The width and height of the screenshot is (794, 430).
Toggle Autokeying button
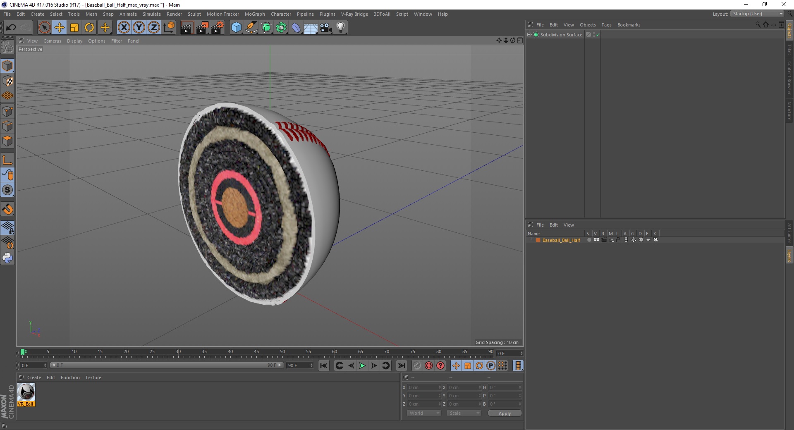429,365
